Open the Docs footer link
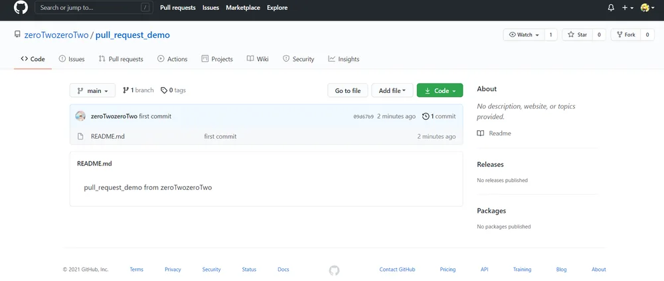664x281 pixels. (x=284, y=270)
